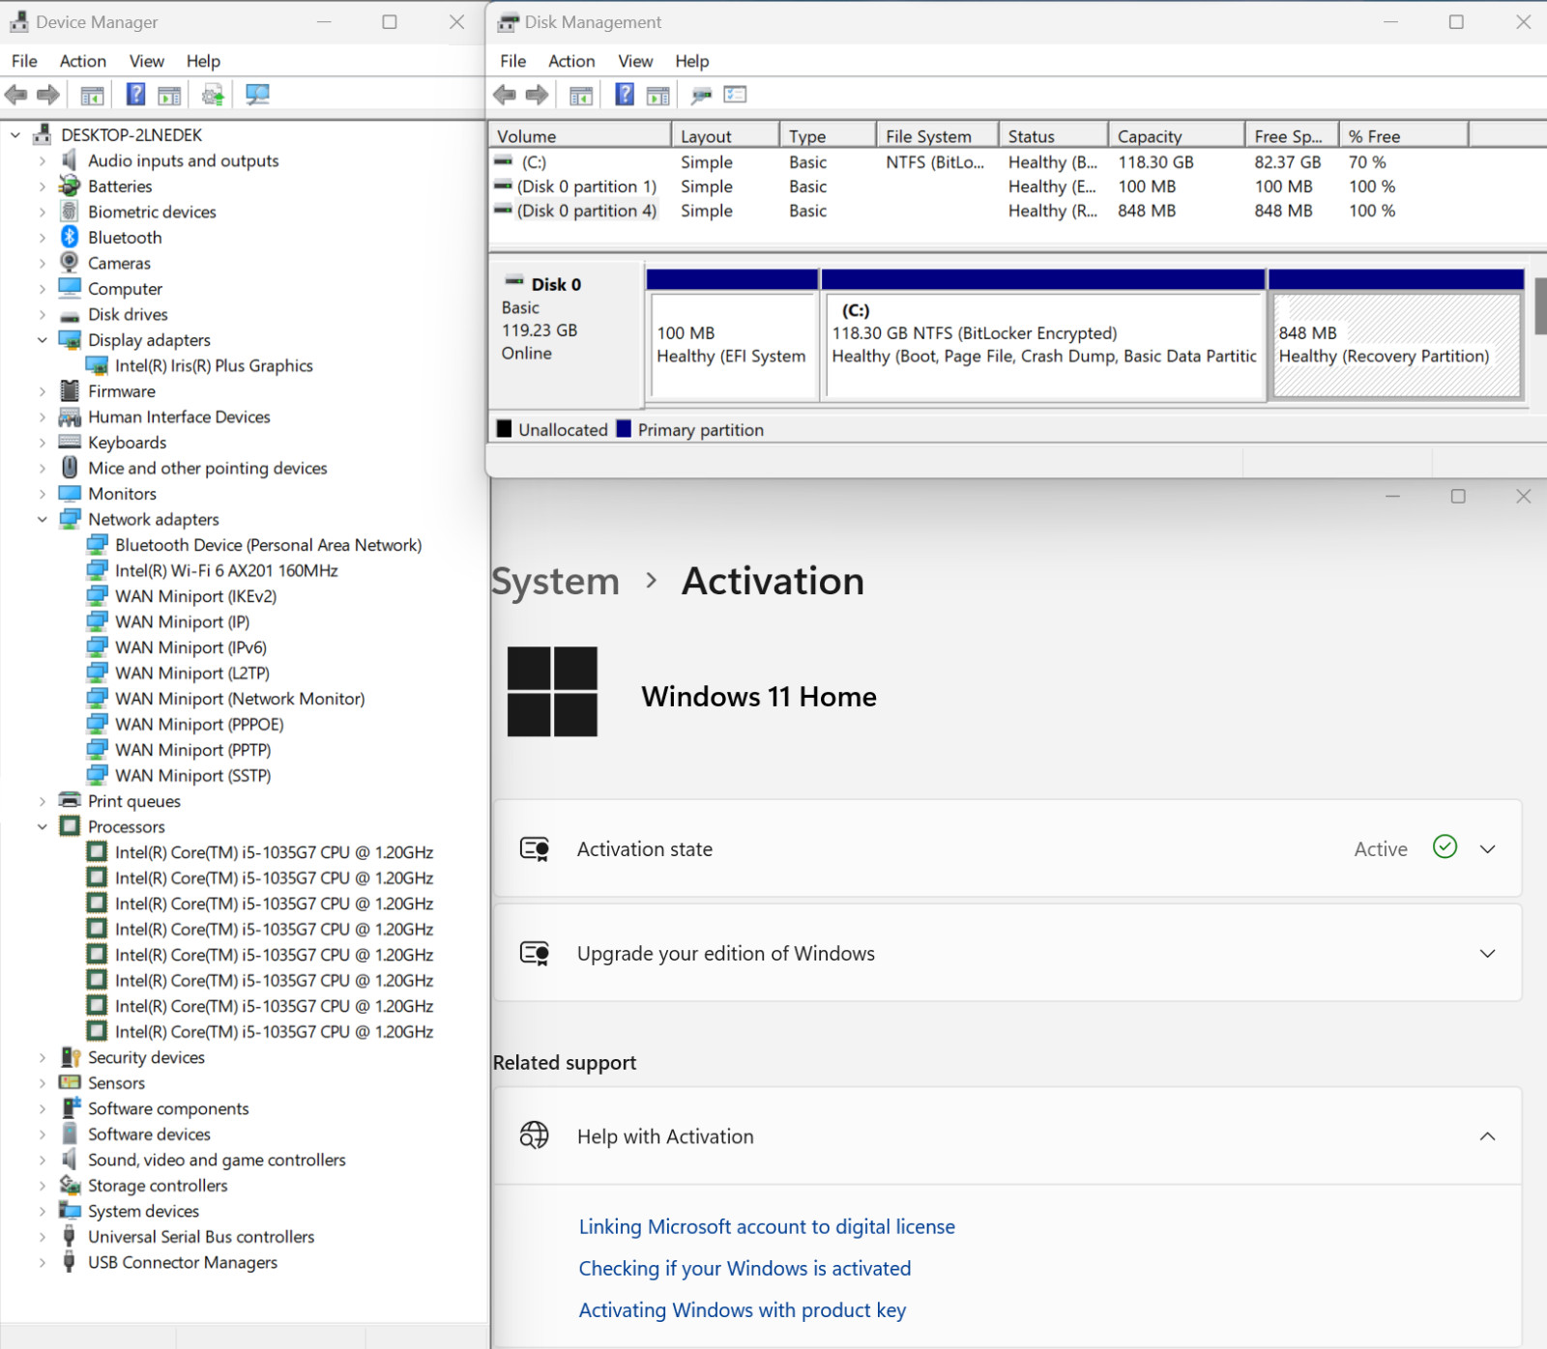1547x1349 pixels.
Task: Open Activating Windows with product key link
Action: 743,1309
